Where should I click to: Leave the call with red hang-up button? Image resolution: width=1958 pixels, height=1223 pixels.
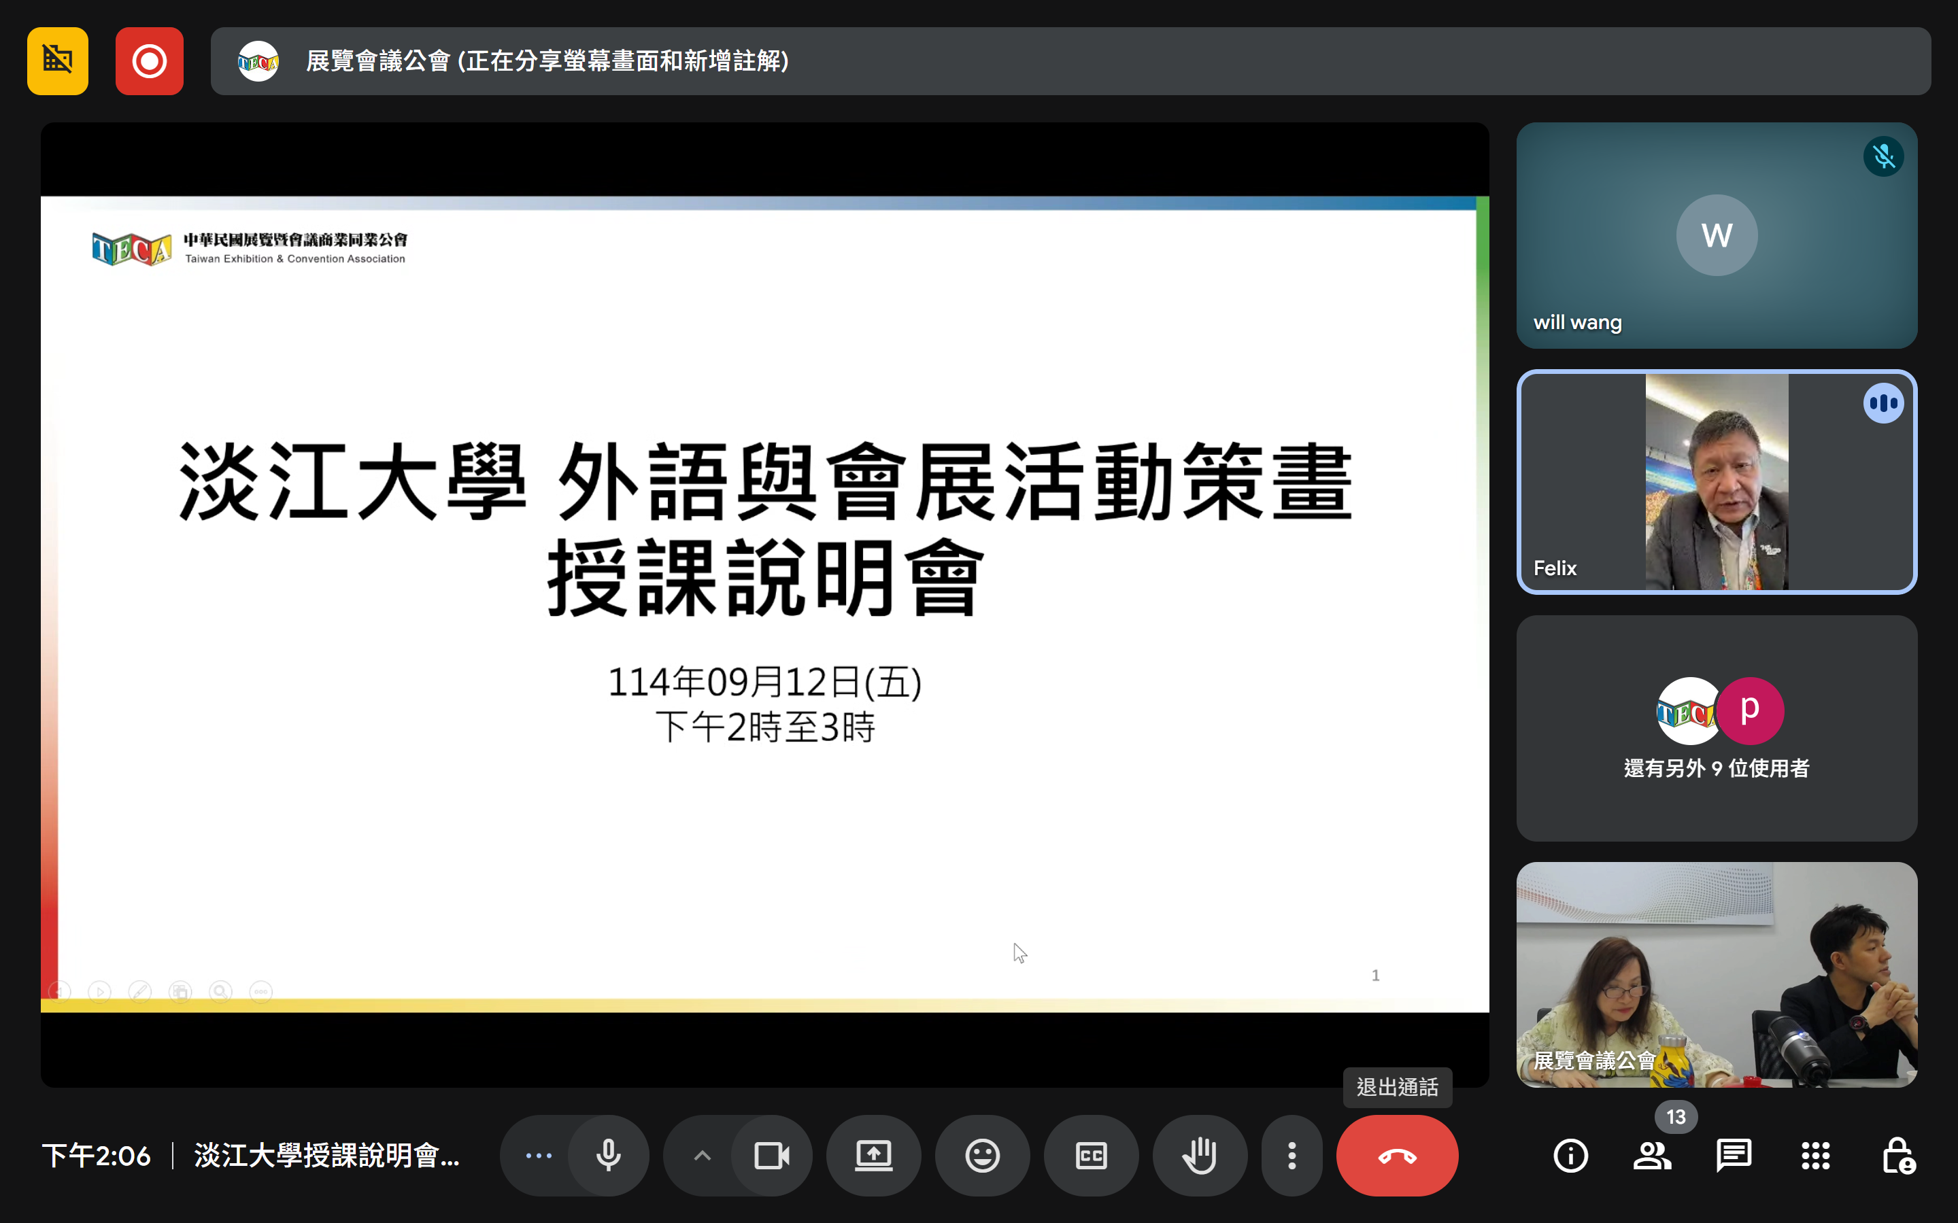(x=1398, y=1155)
